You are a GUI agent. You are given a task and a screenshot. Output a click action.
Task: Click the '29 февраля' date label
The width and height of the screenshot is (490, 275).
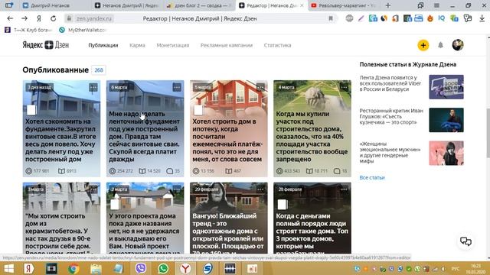coord(206,189)
